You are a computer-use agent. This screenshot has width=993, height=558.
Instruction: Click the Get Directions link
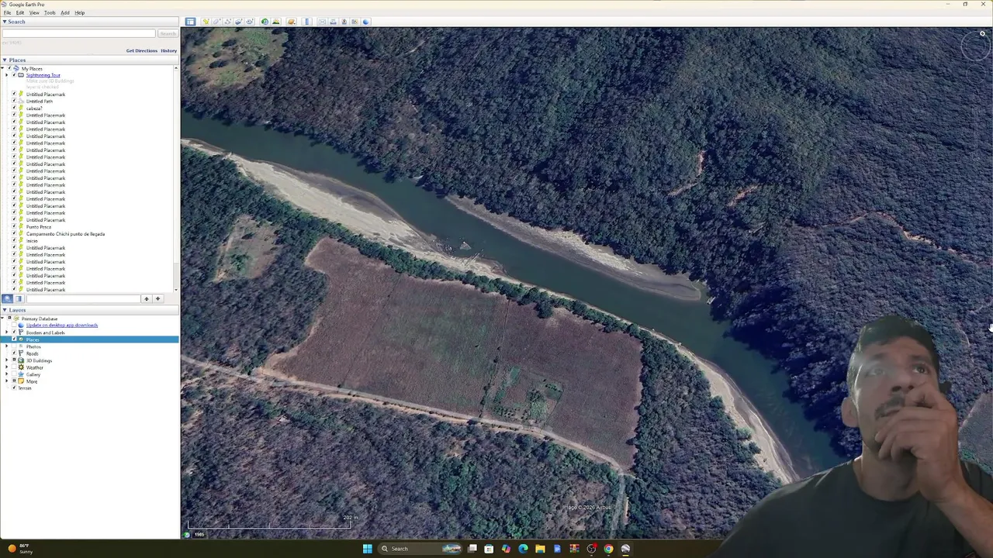(141, 50)
